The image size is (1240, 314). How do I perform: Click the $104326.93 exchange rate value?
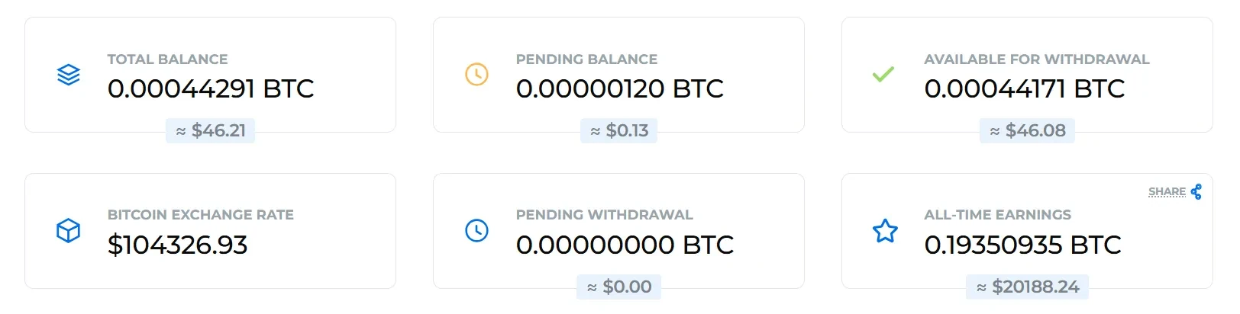click(177, 245)
